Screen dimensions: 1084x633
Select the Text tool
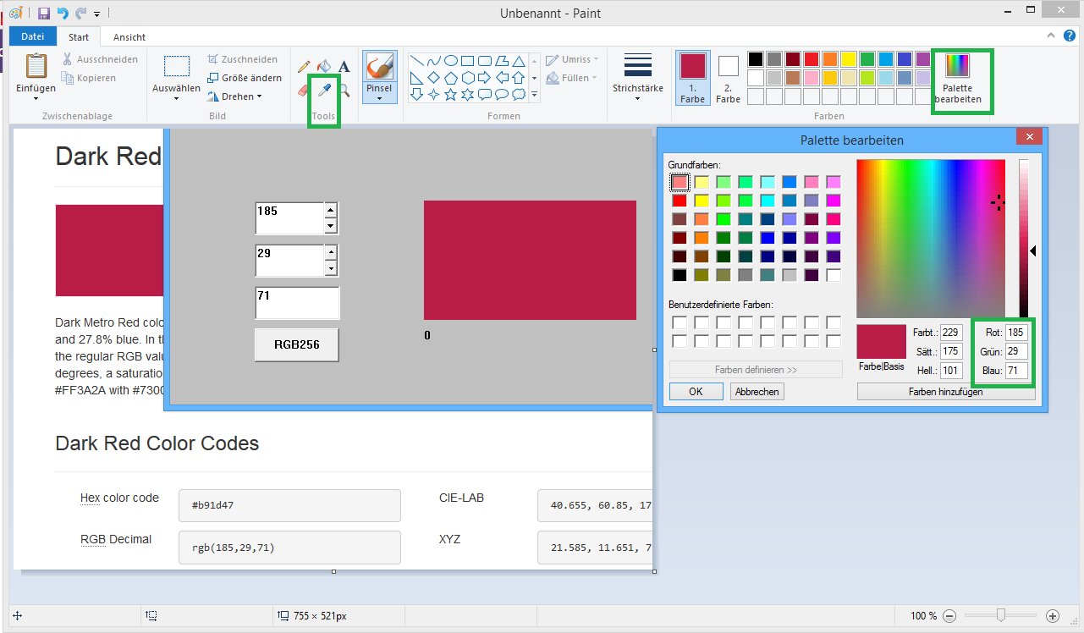tap(342, 66)
